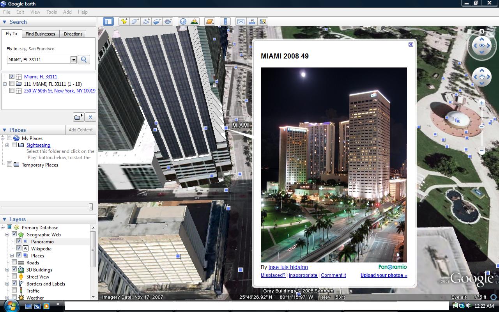The image size is (499, 312).
Task: Check the Sightseeing checkbox
Action: pos(14,145)
